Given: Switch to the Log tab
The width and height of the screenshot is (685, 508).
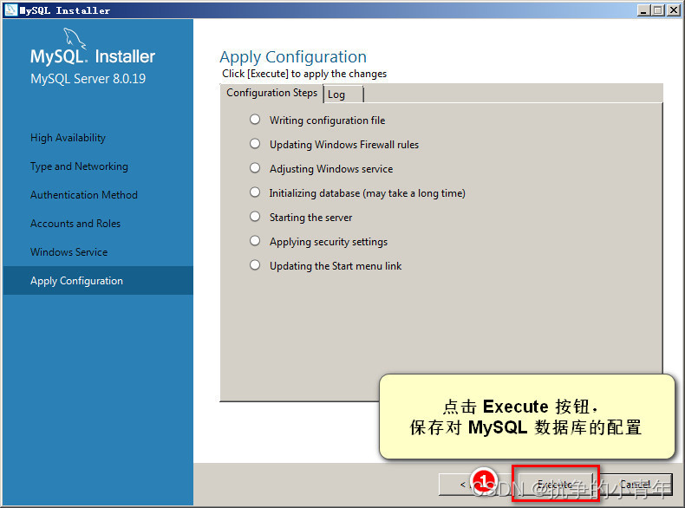Looking at the screenshot, I should point(343,94).
